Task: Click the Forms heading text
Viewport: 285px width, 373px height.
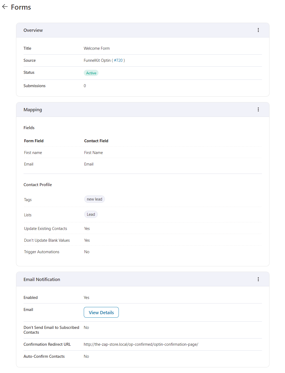Action: [x=20, y=7]
